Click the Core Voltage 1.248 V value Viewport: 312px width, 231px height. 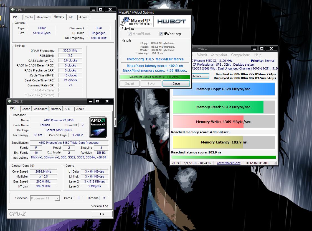(x=78, y=135)
